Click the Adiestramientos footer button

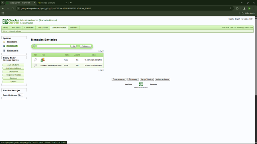(x=163, y=79)
